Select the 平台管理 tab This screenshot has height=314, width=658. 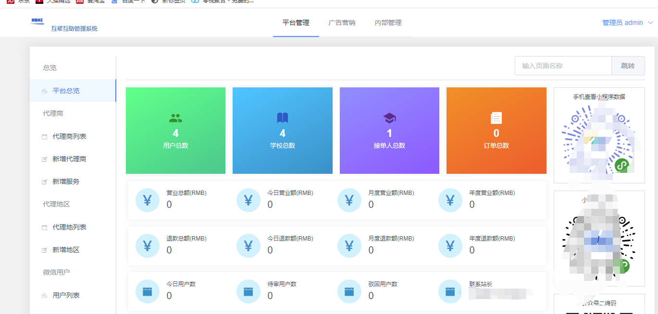pos(296,23)
